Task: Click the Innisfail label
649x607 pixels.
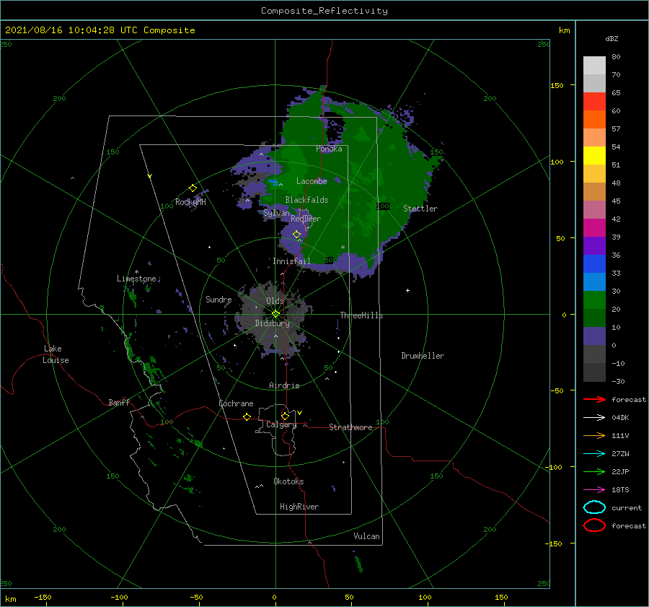Action: click(291, 261)
